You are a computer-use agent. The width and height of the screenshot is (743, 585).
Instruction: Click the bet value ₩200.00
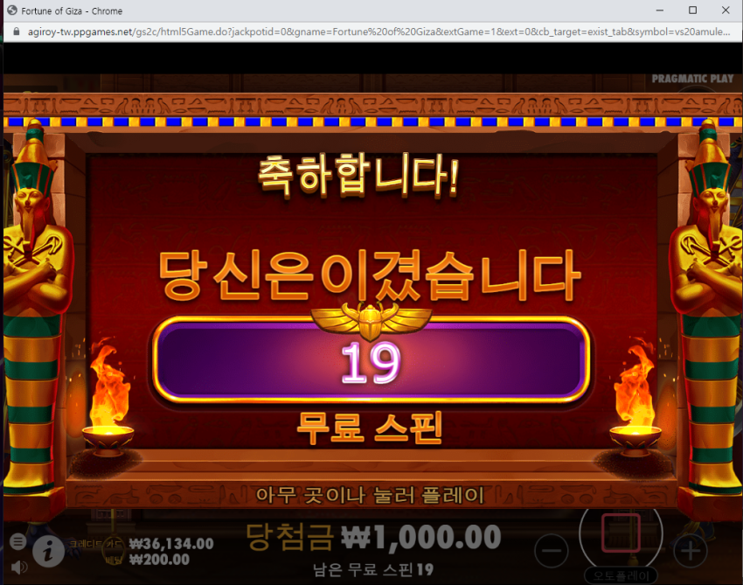(x=160, y=560)
